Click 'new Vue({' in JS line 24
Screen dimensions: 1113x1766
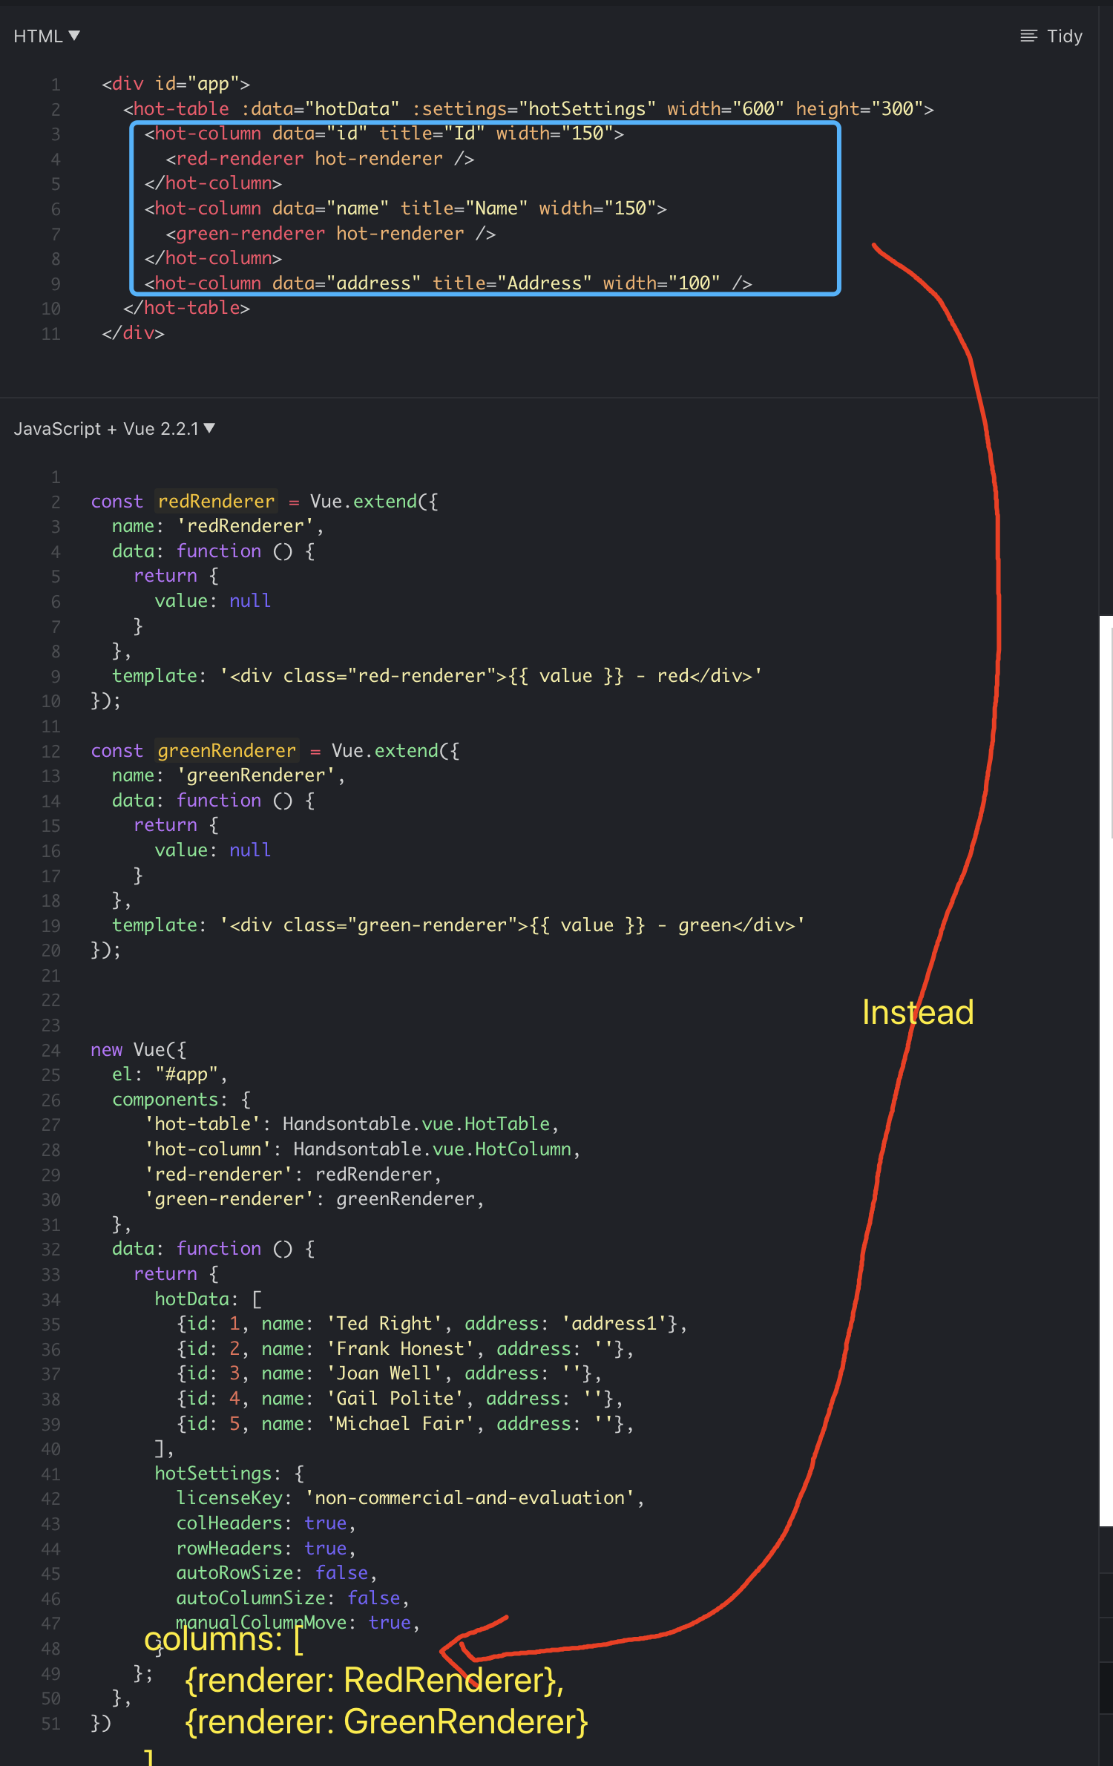pos(139,1050)
